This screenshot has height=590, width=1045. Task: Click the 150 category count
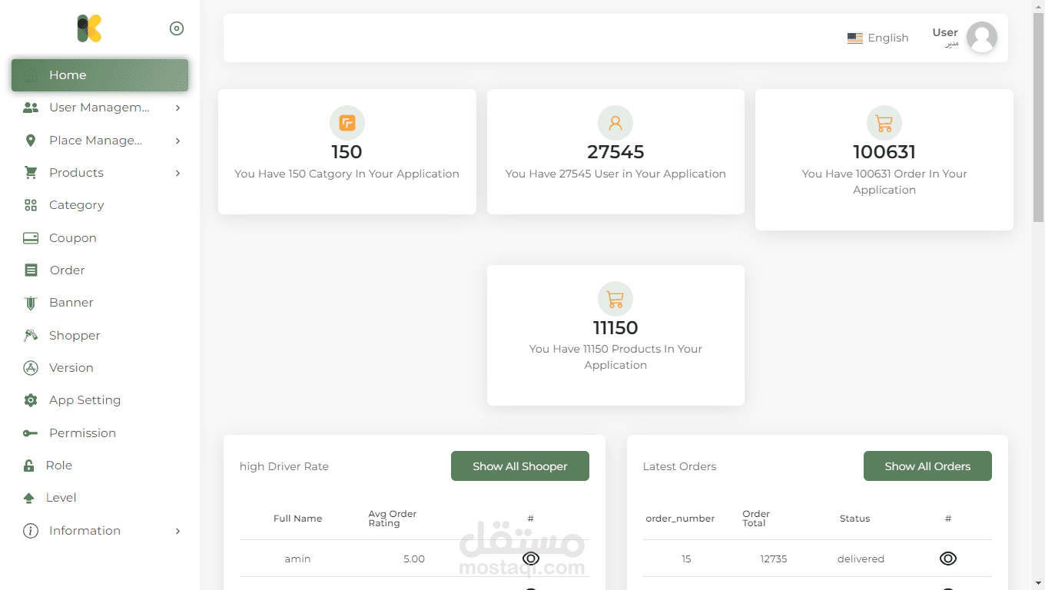coord(347,152)
